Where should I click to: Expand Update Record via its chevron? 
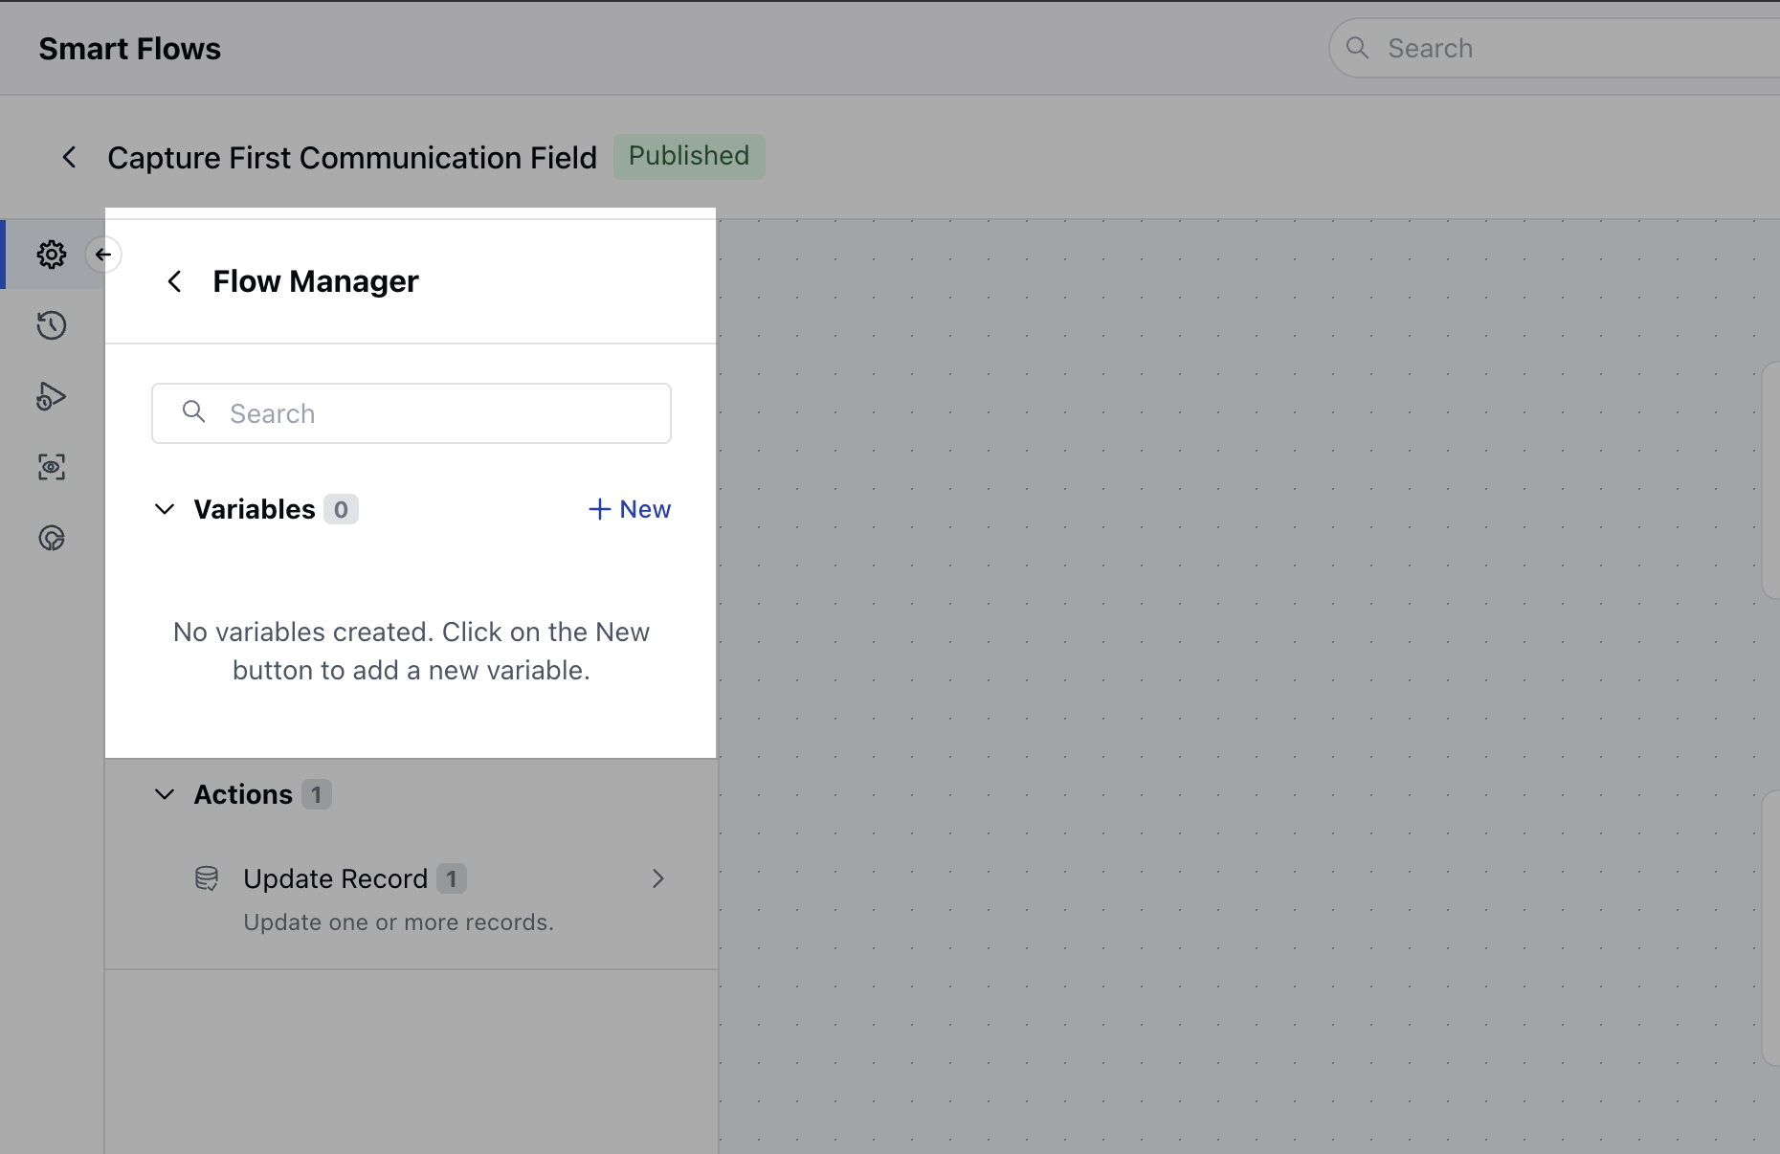tap(658, 878)
